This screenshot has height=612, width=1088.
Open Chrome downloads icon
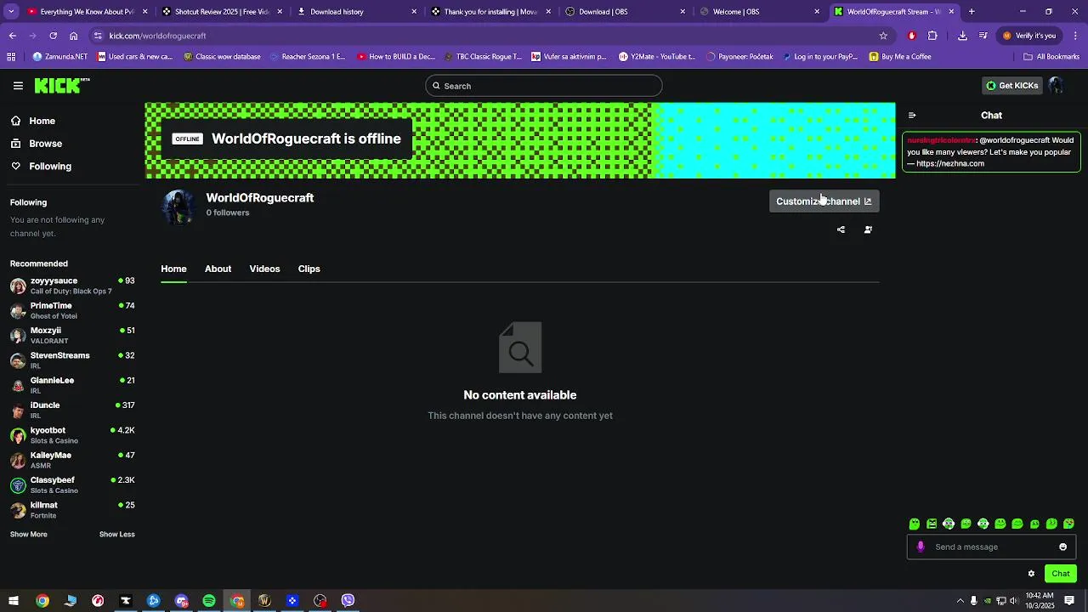tap(962, 36)
